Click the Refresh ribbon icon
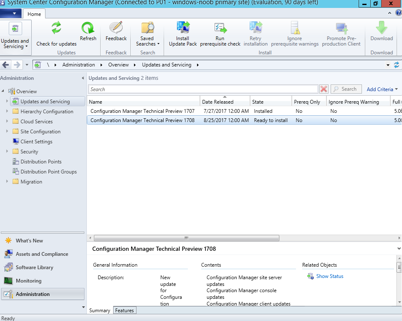Viewport: 402px width, 321px height. [88, 28]
